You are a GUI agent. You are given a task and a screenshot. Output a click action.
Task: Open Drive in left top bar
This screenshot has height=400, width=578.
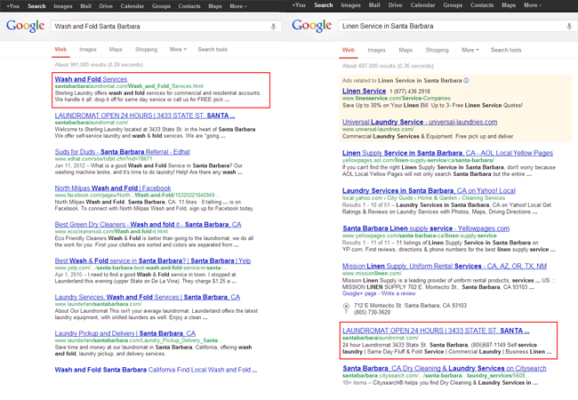[106, 6]
